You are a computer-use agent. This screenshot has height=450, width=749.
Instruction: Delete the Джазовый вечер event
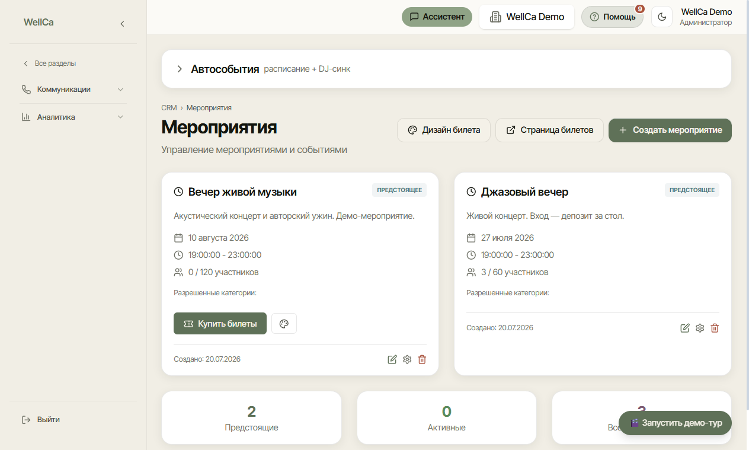[x=715, y=328]
